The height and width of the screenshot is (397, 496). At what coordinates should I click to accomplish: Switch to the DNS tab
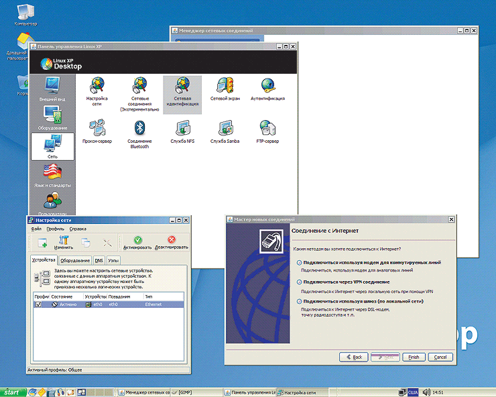coord(99,260)
